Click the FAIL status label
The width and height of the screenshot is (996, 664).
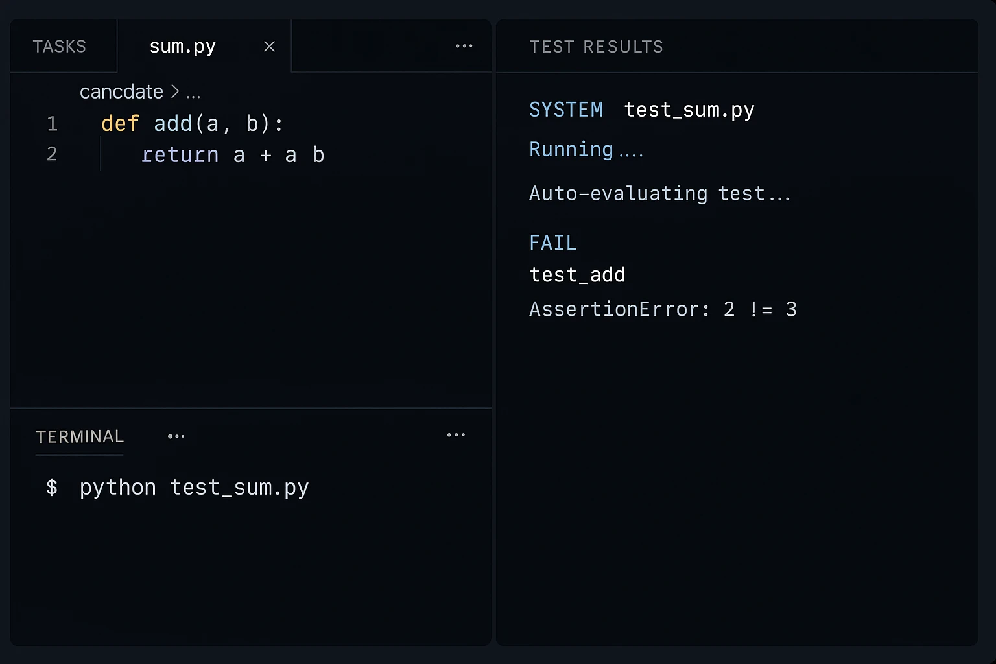(552, 243)
